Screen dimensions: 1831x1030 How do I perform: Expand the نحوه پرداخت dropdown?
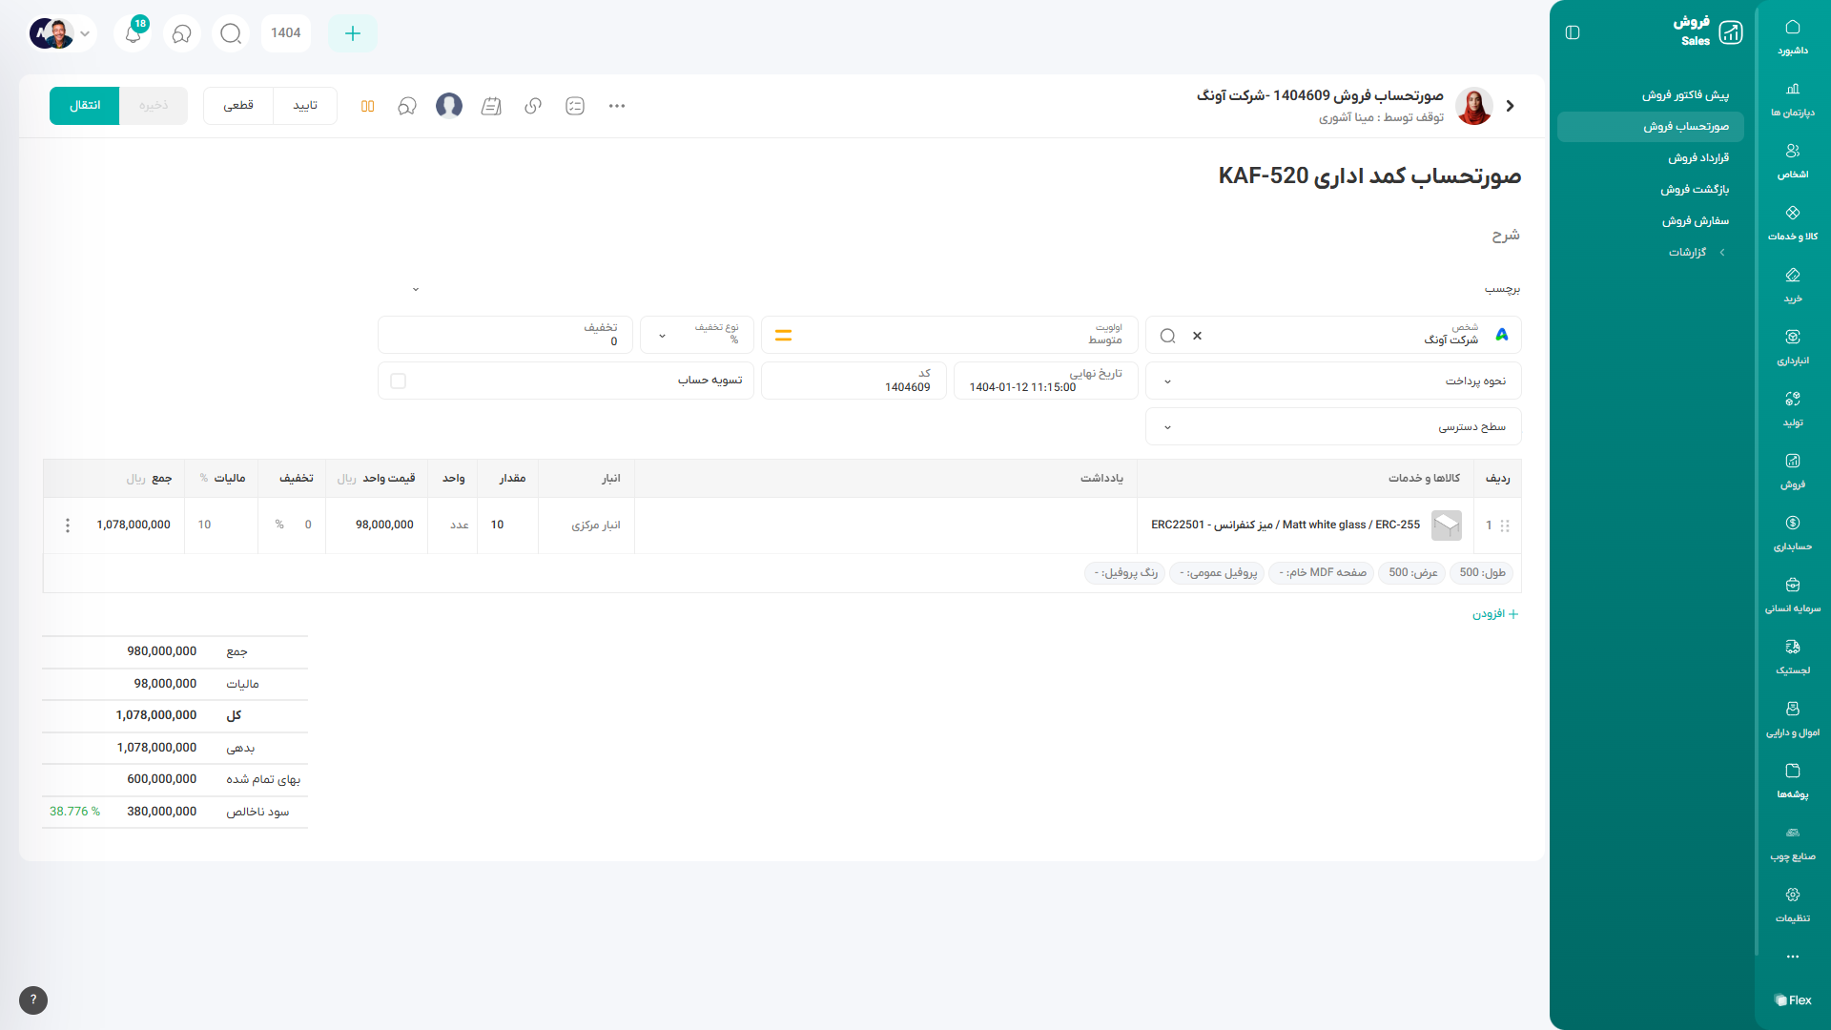[1167, 381]
